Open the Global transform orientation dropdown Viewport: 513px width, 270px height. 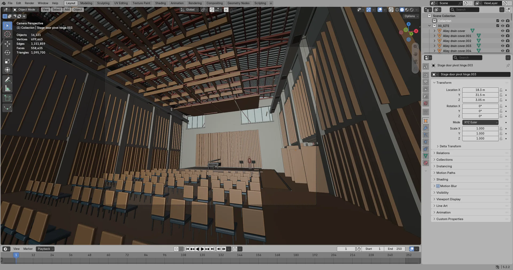[x=190, y=10]
